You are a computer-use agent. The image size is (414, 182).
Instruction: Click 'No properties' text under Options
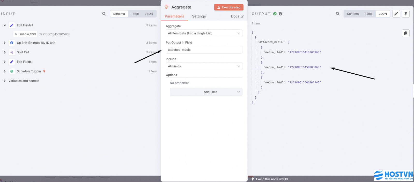coord(180,83)
